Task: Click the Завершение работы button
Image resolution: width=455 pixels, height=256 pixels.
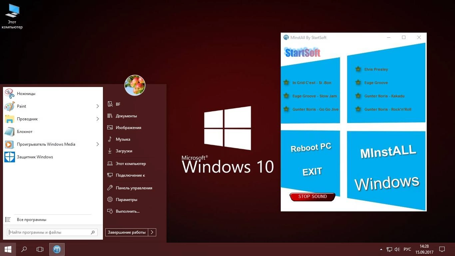Action: (x=127, y=232)
